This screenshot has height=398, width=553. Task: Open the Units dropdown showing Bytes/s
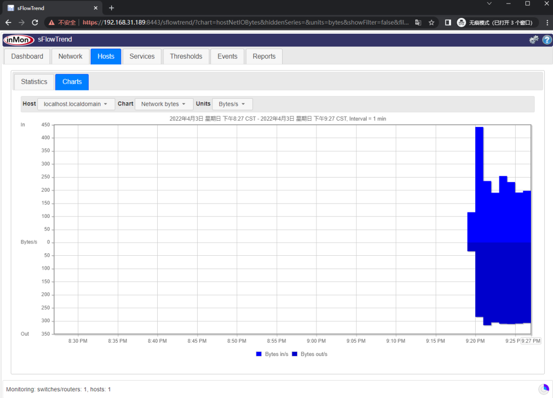(232, 104)
